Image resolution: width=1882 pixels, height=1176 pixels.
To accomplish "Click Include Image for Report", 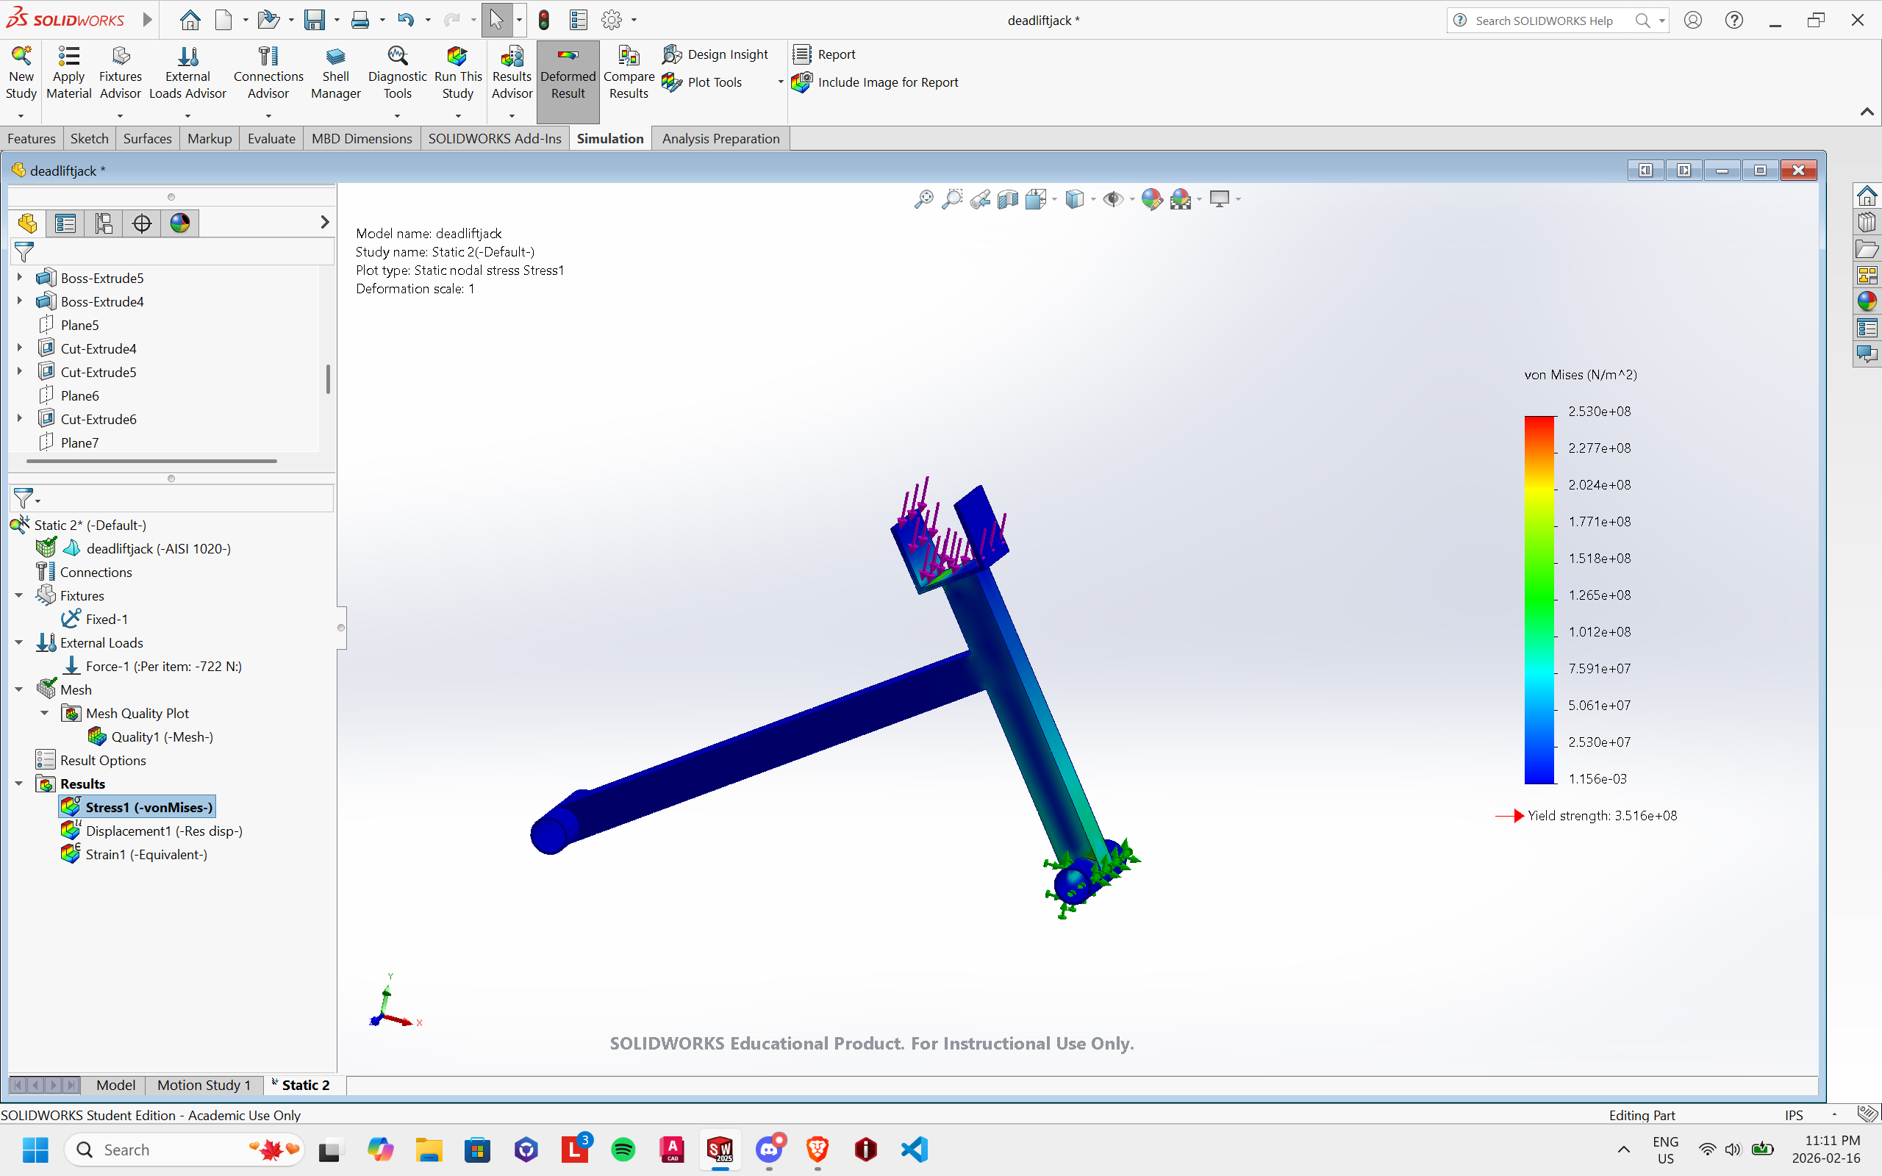I will click(875, 82).
